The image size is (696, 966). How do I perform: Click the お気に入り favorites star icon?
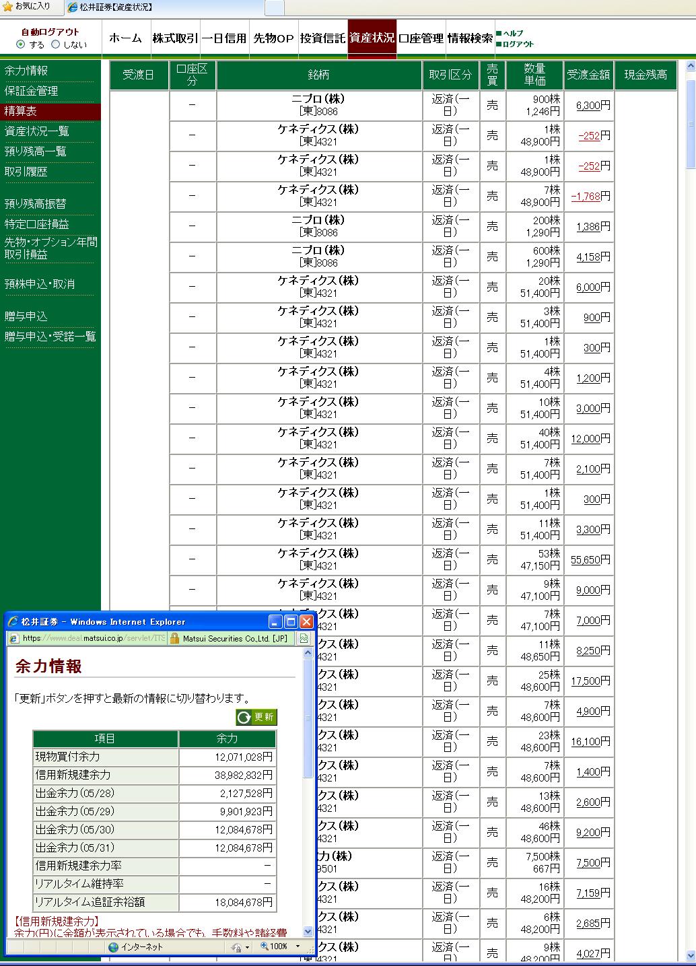[7, 7]
